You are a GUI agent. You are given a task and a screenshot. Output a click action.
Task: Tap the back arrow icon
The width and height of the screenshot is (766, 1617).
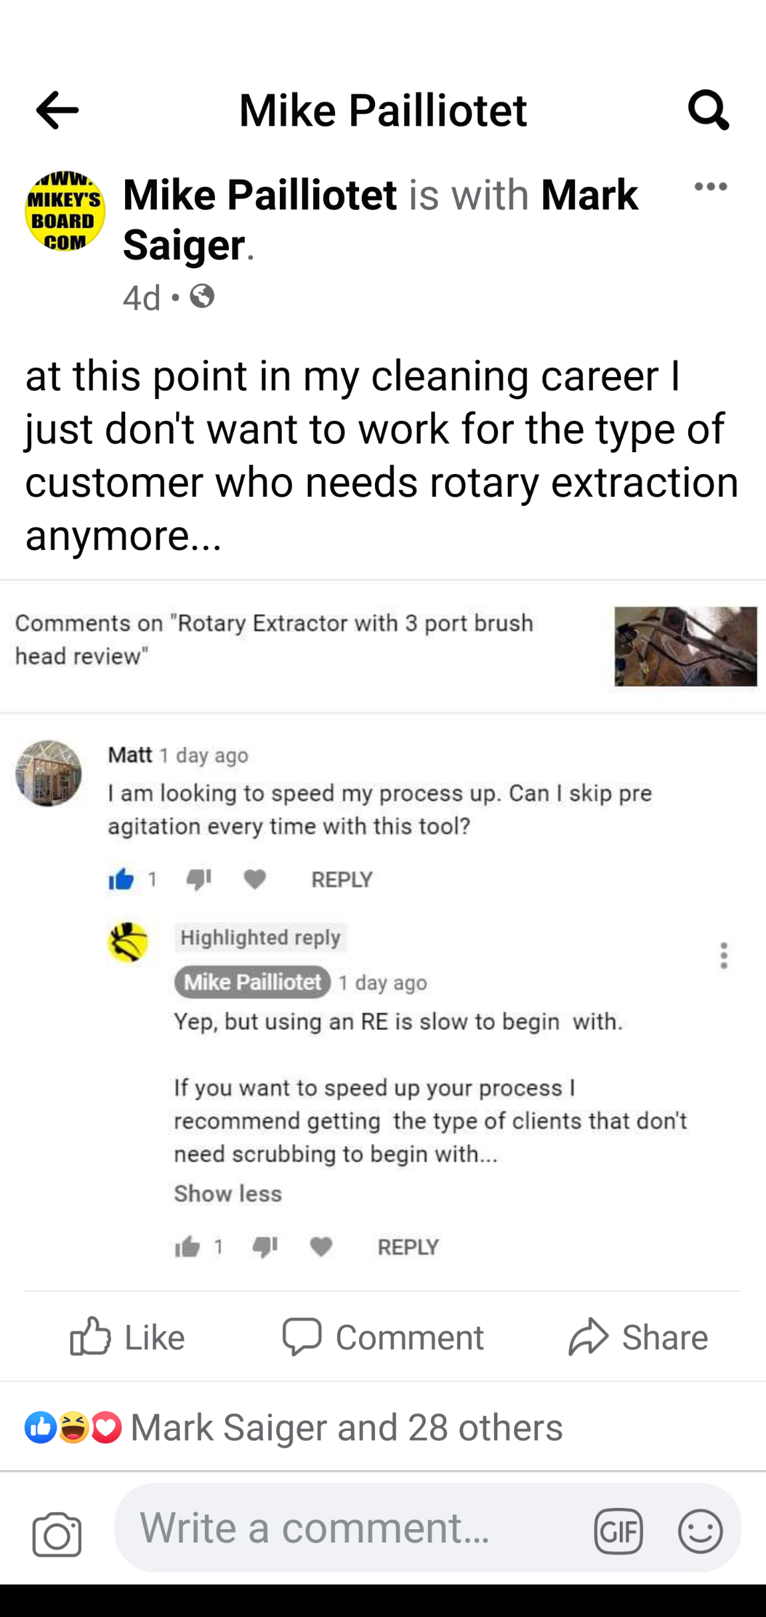tap(57, 110)
